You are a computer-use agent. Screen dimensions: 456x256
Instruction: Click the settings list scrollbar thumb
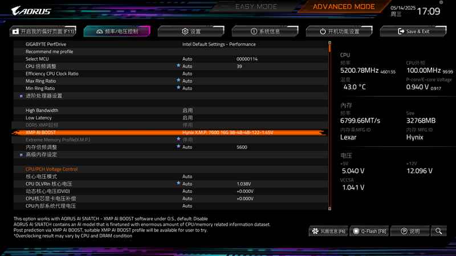[329, 48]
